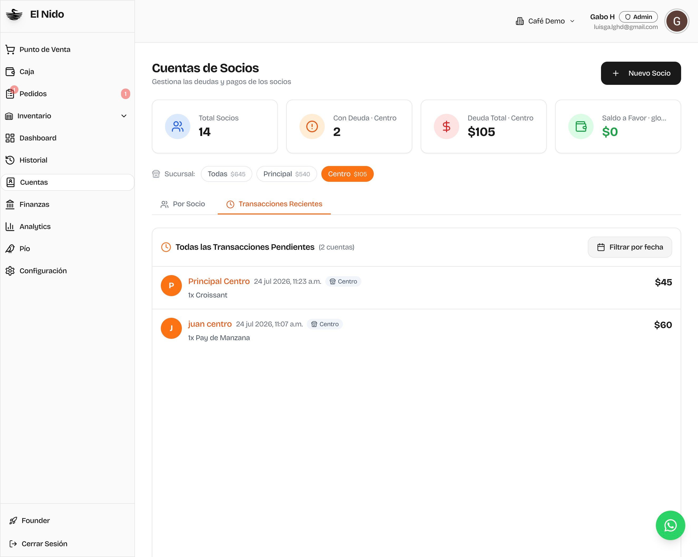Click the $45 transaction amount
698x557 pixels.
[663, 282]
